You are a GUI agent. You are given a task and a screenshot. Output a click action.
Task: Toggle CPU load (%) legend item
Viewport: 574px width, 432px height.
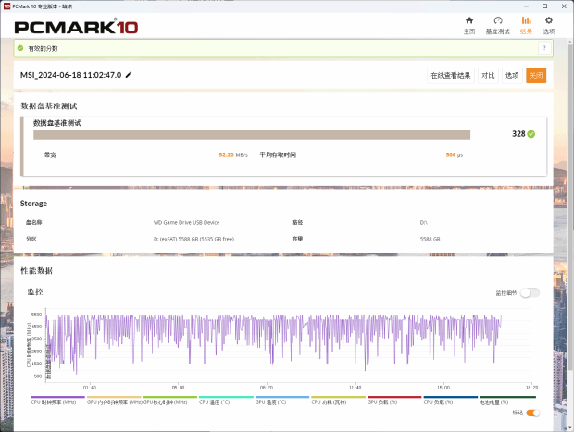(451, 400)
